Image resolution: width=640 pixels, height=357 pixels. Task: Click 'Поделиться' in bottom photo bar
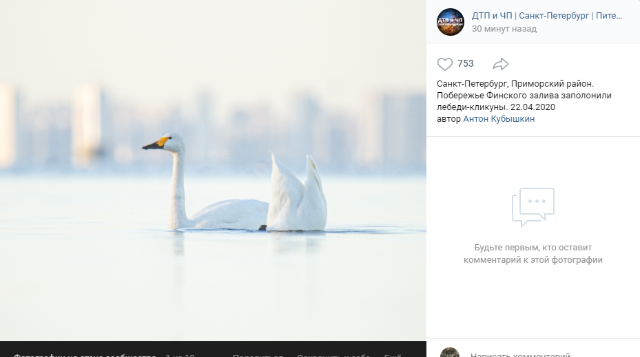pyautogui.click(x=258, y=355)
